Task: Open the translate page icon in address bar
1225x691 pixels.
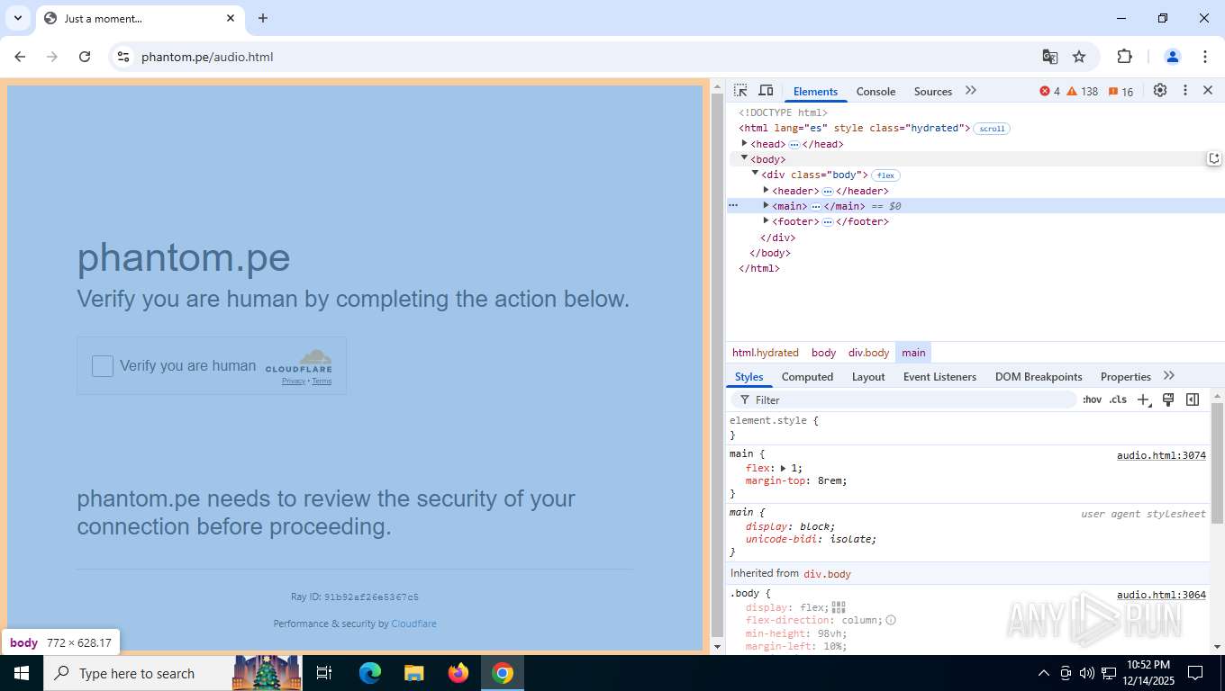Action: pyautogui.click(x=1050, y=57)
